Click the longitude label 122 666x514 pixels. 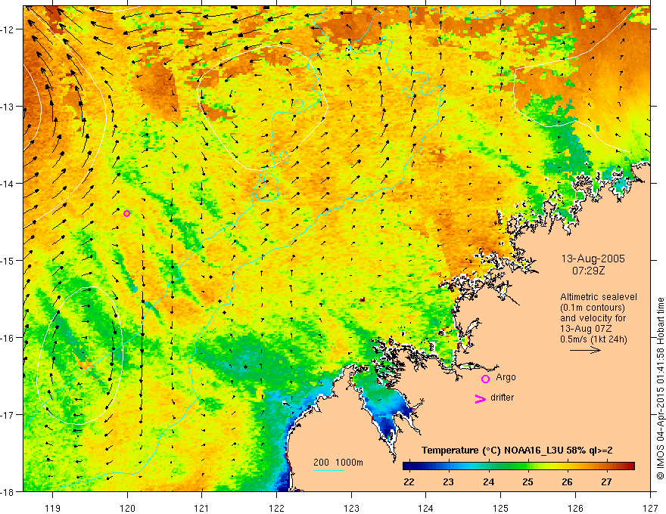coord(276,509)
